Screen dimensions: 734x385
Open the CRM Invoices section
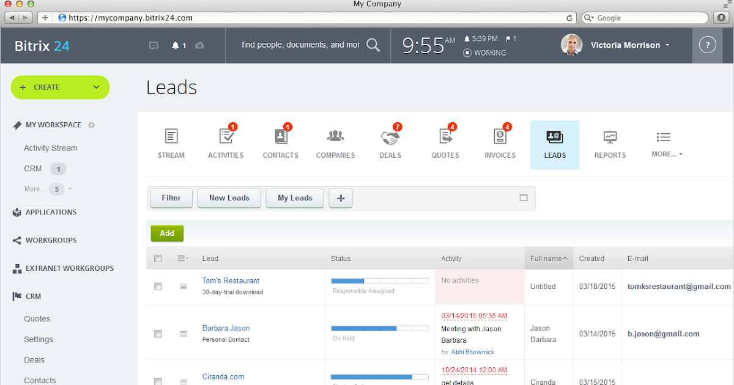click(x=500, y=144)
